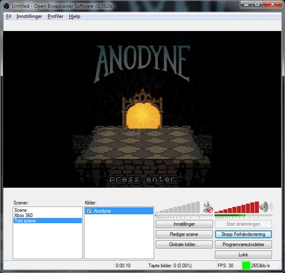Viewport: 285px width, 273px height.
Task: Minimize the OBS window
Action: [246, 4]
